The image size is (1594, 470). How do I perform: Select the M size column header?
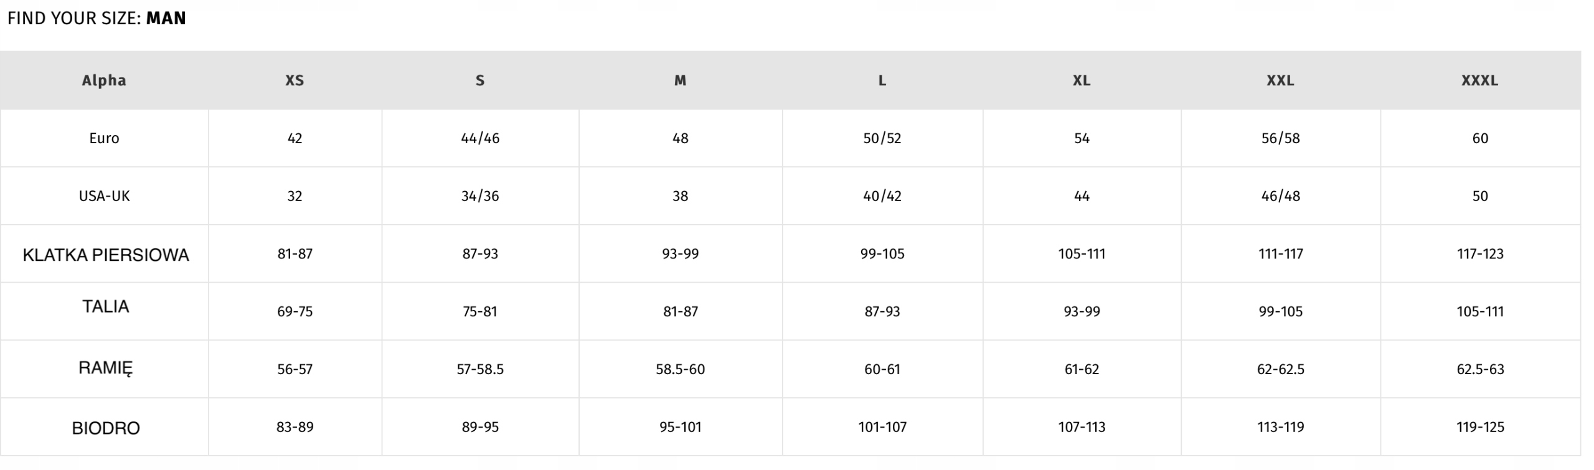click(x=680, y=80)
